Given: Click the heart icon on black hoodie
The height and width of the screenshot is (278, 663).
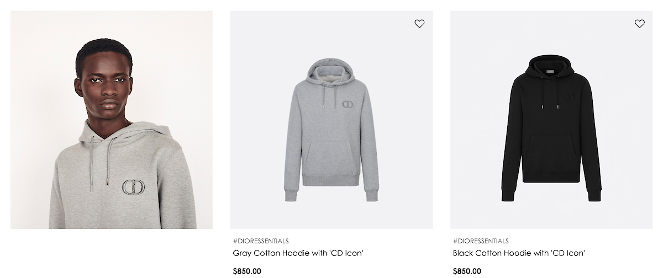Looking at the screenshot, I should (639, 24).
